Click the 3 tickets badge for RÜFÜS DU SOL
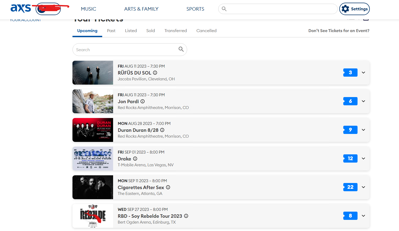 pos(350,72)
